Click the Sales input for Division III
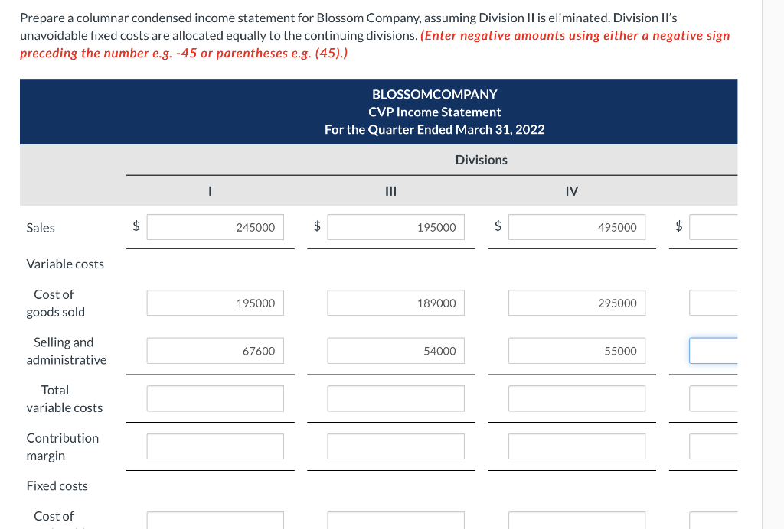This screenshot has height=529, width=784. [396, 227]
